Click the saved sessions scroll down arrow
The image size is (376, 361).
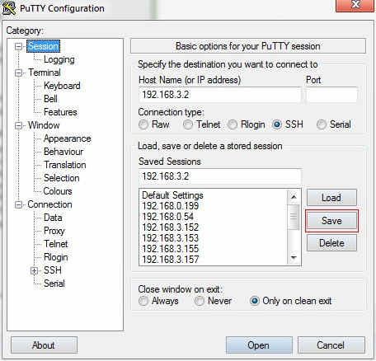click(294, 258)
